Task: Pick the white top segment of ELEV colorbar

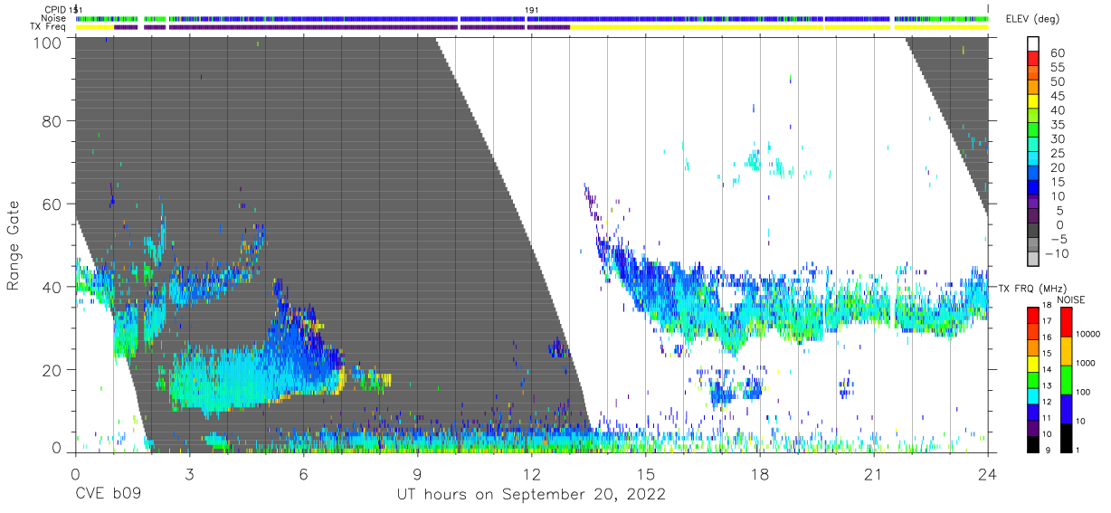Action: coord(1034,43)
